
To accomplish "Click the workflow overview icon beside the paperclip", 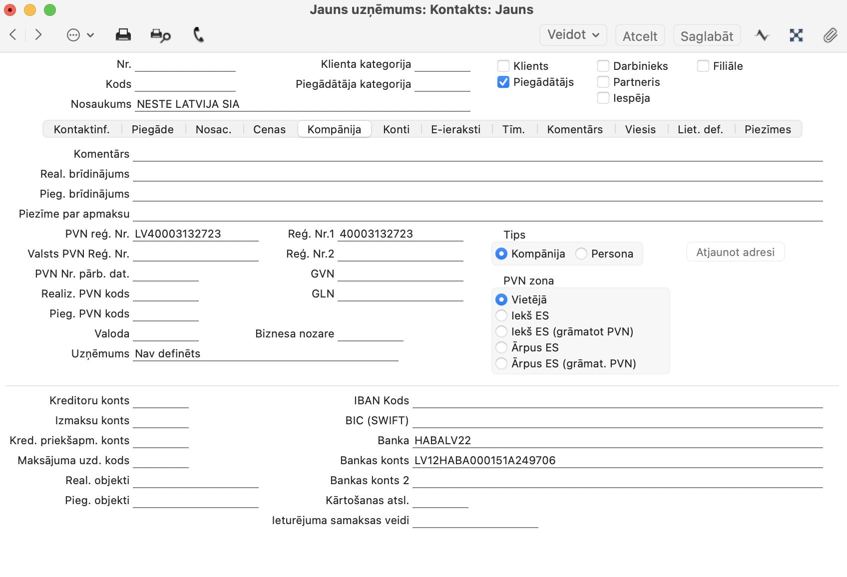I will [796, 35].
